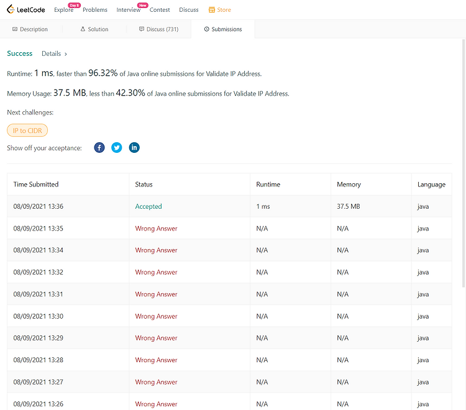466x410 pixels.
Task: Switch to the Solution tab
Action: (x=94, y=29)
